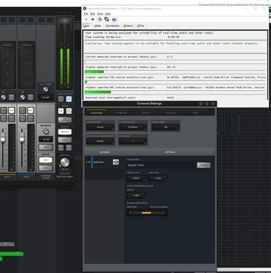This screenshot has height=273, width=271.
Task: Select MIX as control room source
Action: pos(45,160)
